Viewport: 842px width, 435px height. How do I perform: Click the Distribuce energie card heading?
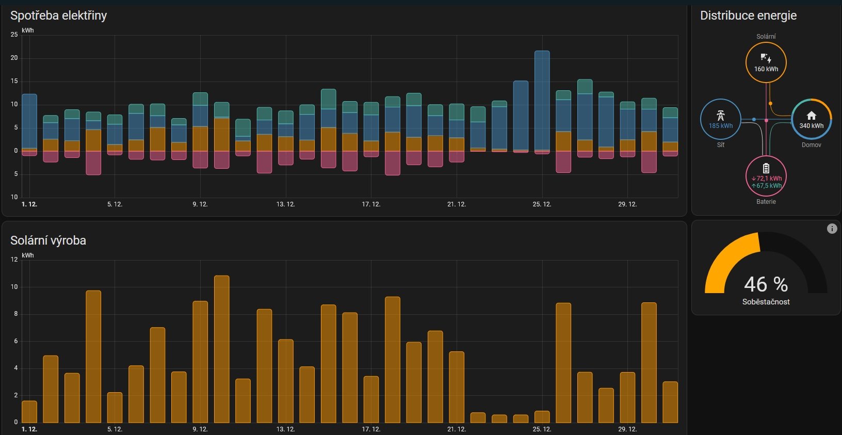748,15
